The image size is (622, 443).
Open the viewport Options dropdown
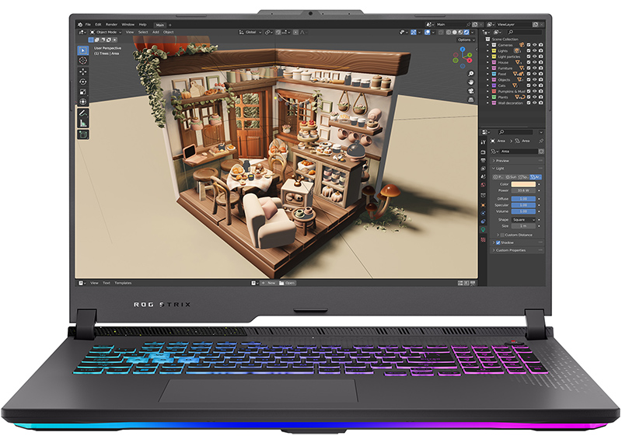coord(466,40)
